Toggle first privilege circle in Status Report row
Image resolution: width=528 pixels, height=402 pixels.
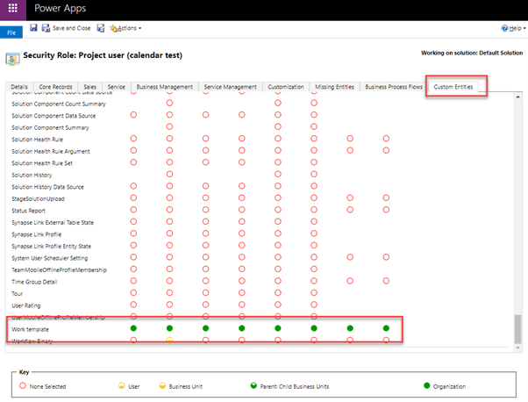pyautogui.click(x=133, y=210)
